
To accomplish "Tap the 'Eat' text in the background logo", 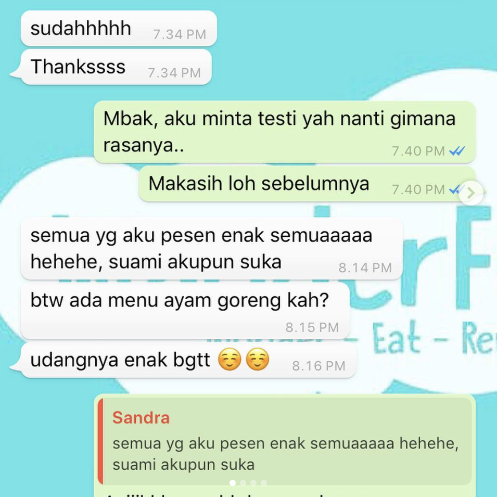I will coord(397,338).
